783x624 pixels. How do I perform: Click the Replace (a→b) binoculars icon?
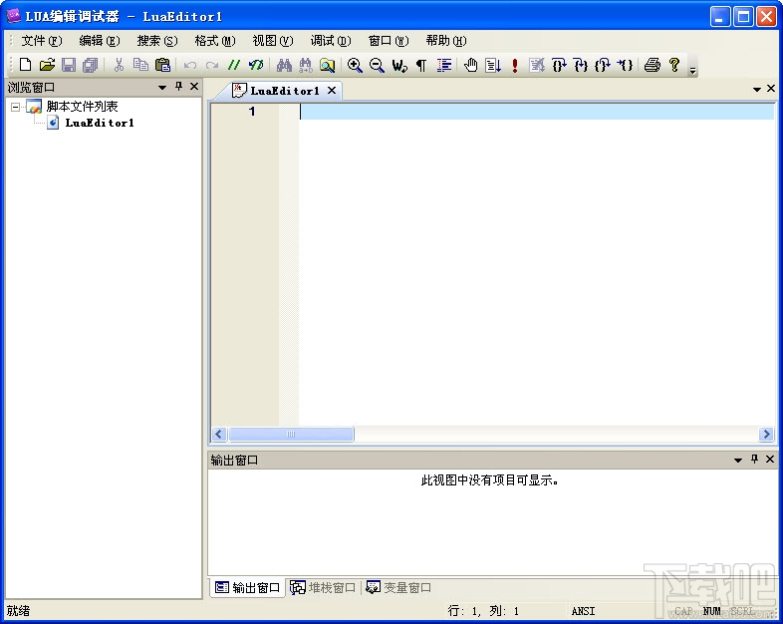point(306,65)
